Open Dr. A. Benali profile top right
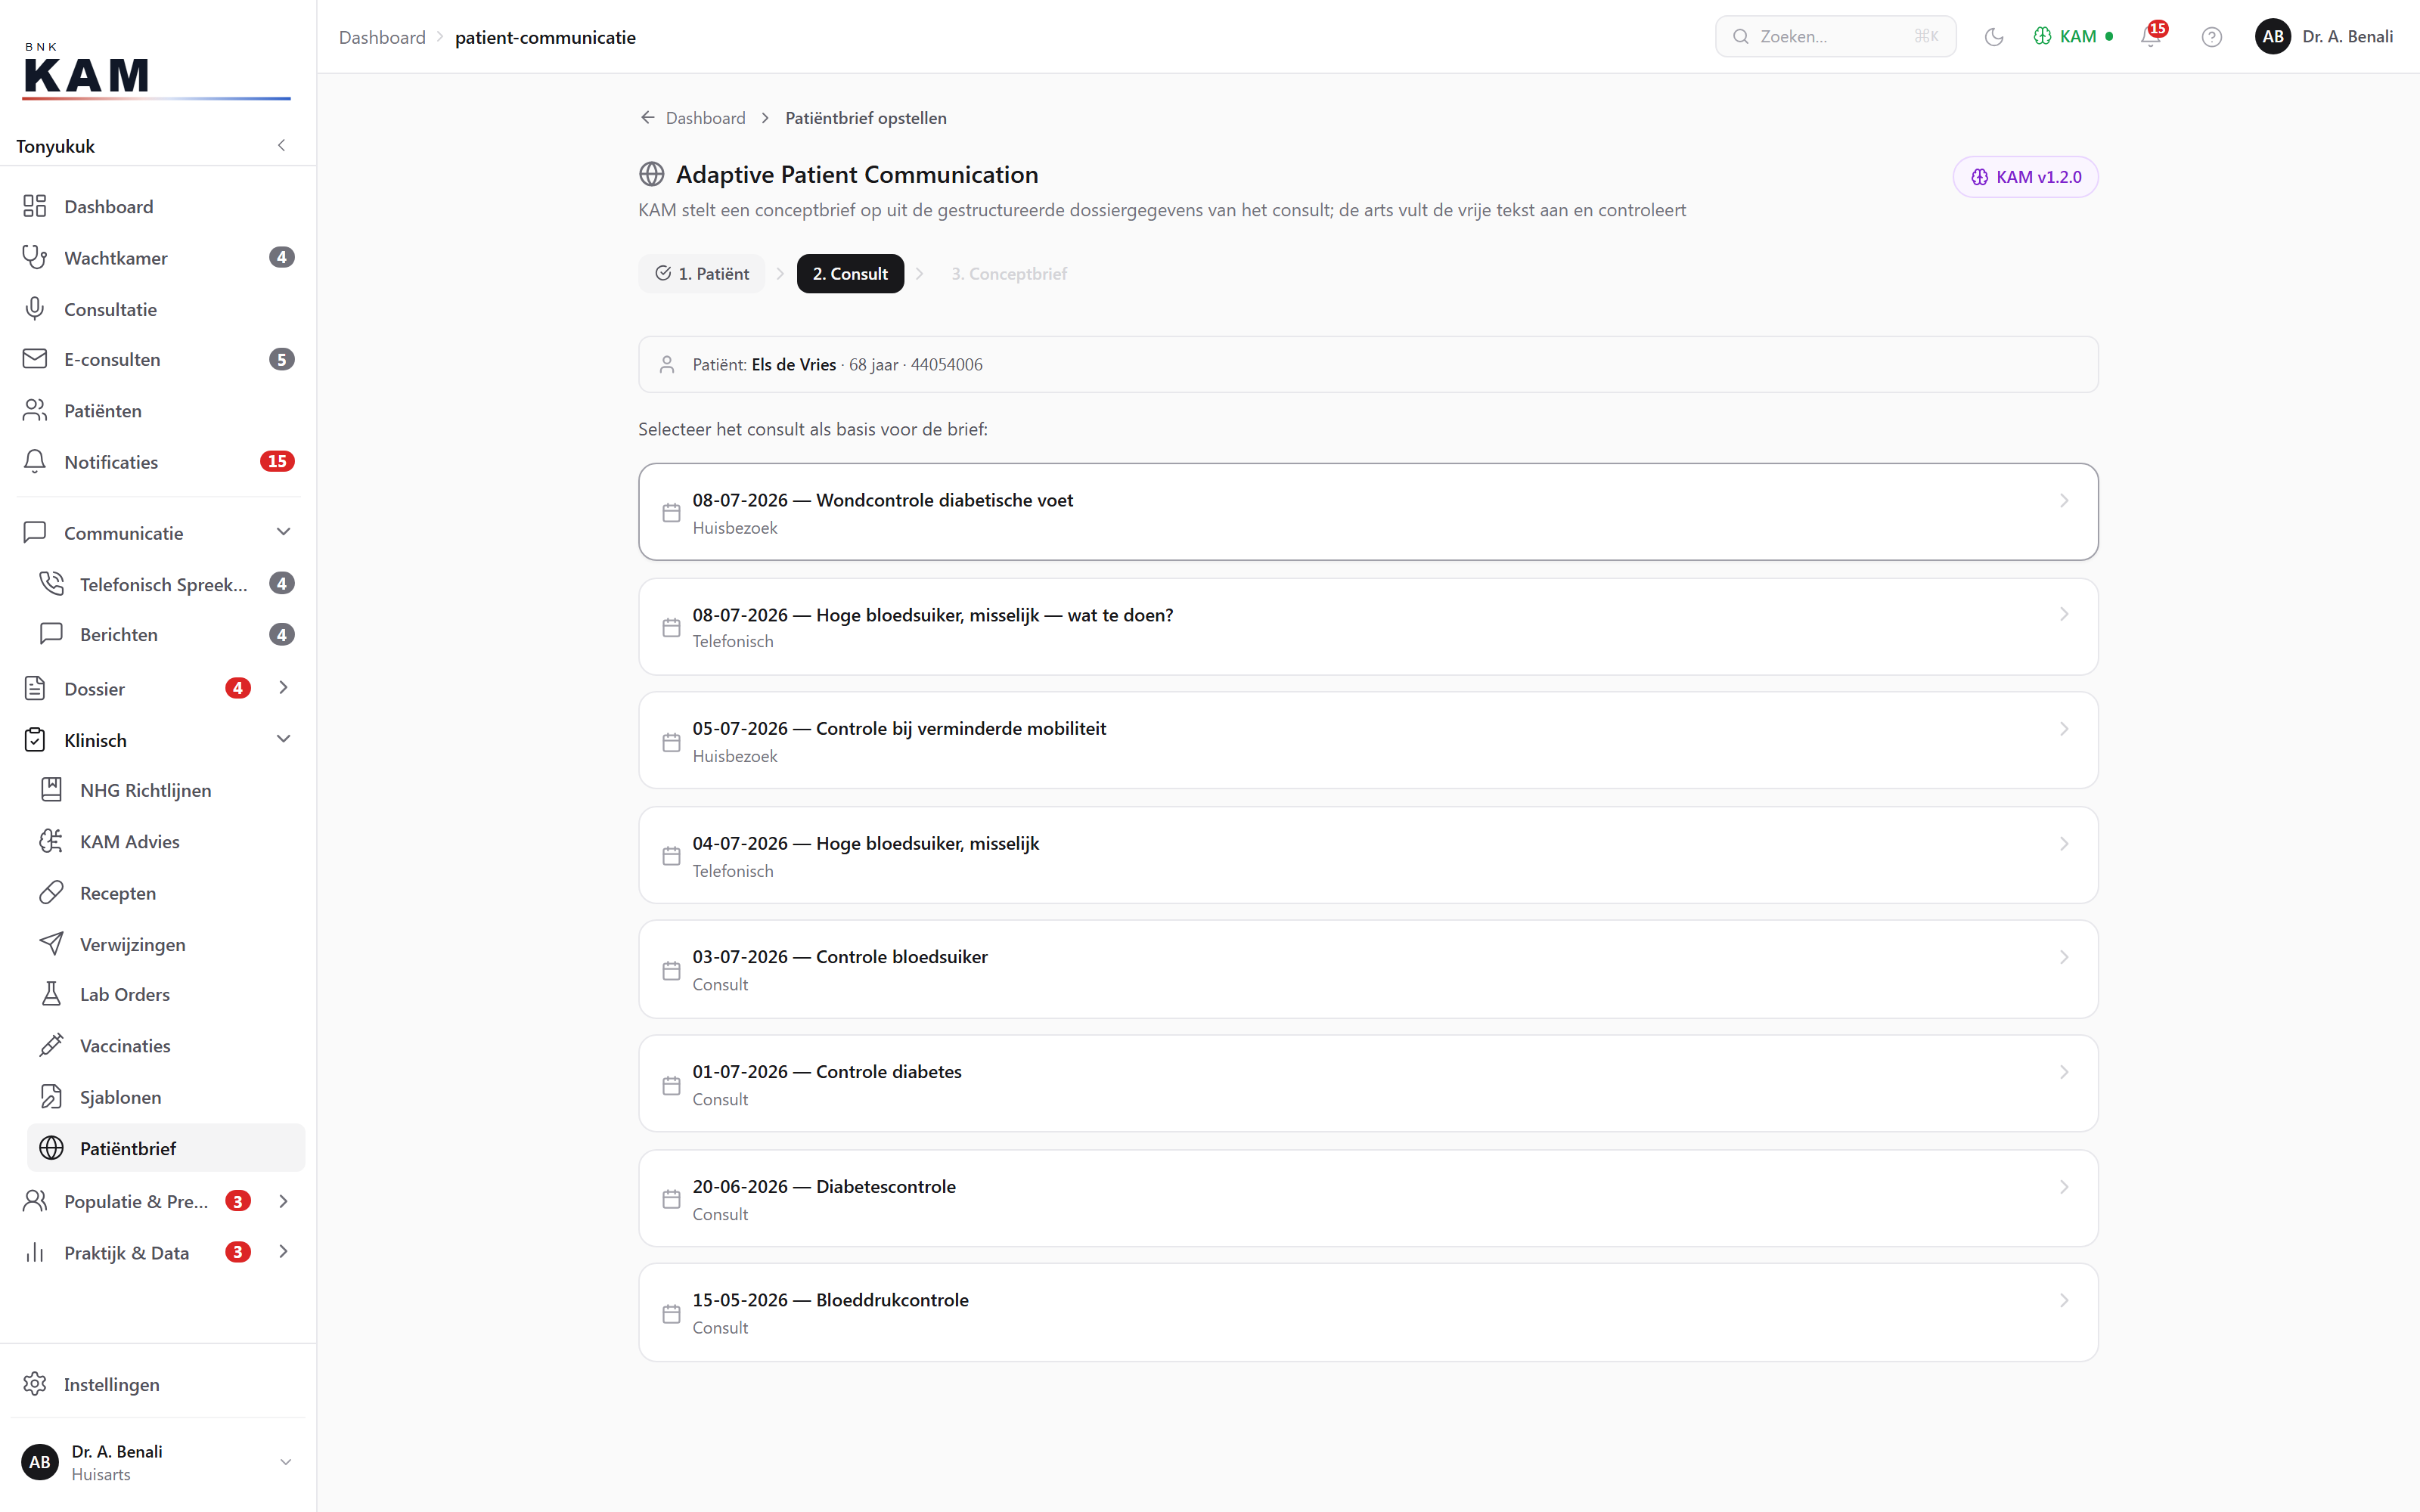2420x1512 pixels. [2323, 37]
